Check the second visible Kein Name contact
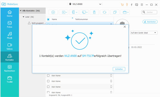This screenshot has width=160, height=97. pyautogui.click(x=48, y=81)
